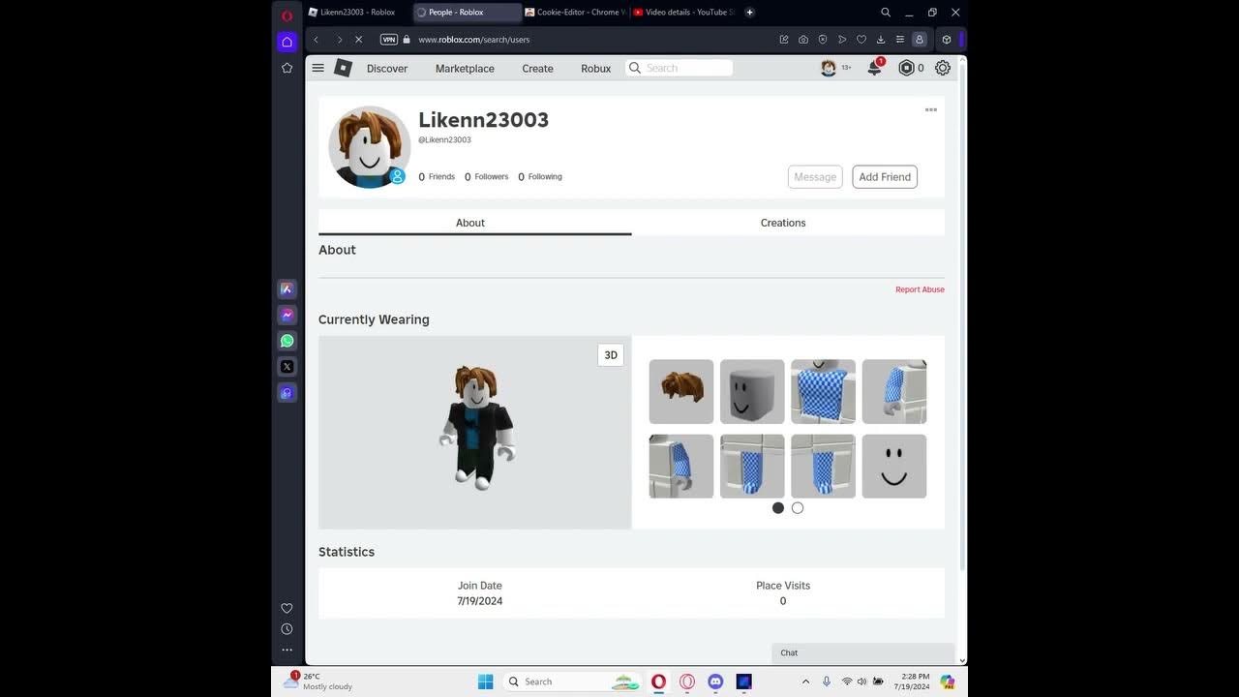Open ad blocker shield icon
Screen dimensions: 1239x697
tap(823, 40)
